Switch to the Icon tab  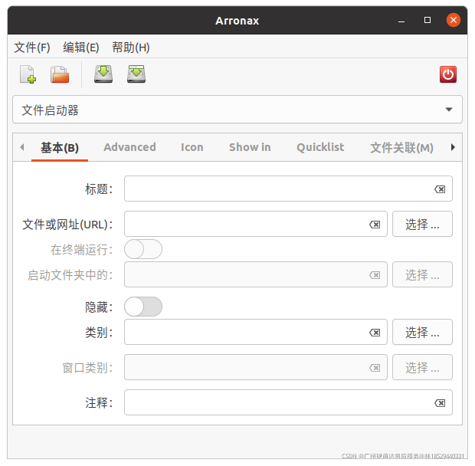point(192,147)
